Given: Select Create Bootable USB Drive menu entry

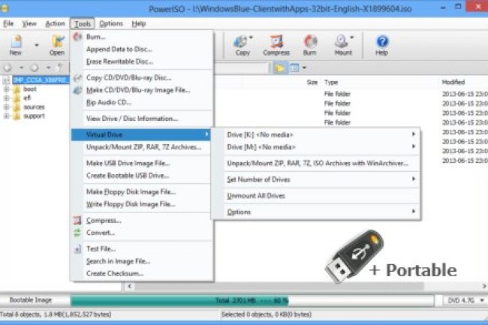Looking at the screenshot, I should click(127, 175).
